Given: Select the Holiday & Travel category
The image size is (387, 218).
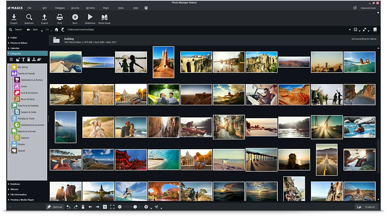Looking at the screenshot, I should point(26,118).
